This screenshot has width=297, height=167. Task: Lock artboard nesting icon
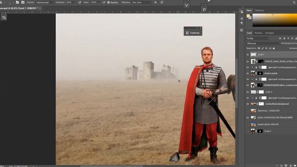(x=270, y=48)
